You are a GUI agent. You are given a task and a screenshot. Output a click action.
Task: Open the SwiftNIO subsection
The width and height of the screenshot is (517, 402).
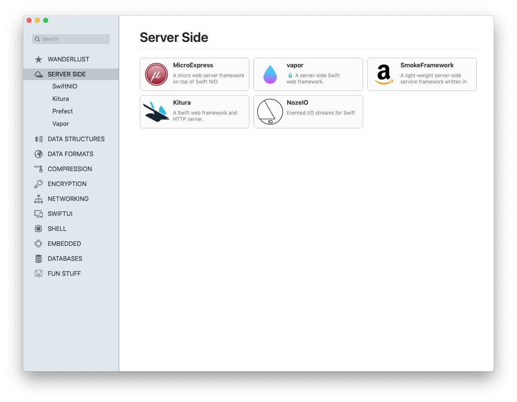pos(65,86)
